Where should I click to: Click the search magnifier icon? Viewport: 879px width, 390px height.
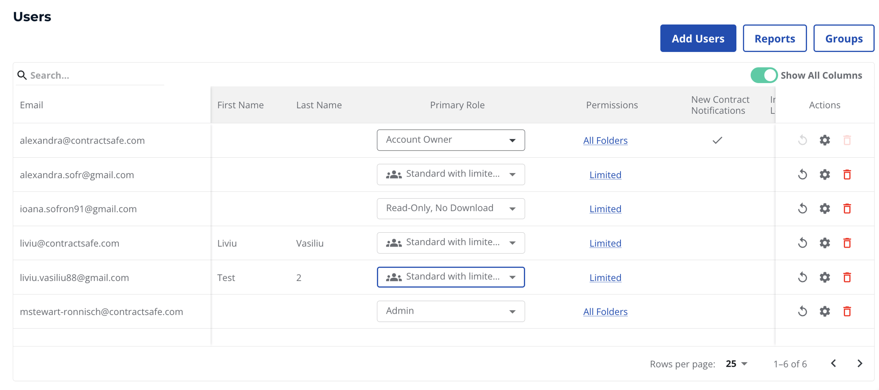(x=23, y=75)
